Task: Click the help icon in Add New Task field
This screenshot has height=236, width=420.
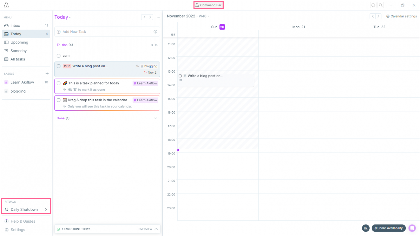Action: (x=155, y=32)
